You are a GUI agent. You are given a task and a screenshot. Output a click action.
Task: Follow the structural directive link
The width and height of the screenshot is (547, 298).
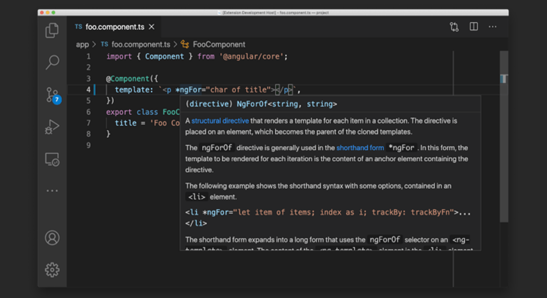[x=220, y=121]
